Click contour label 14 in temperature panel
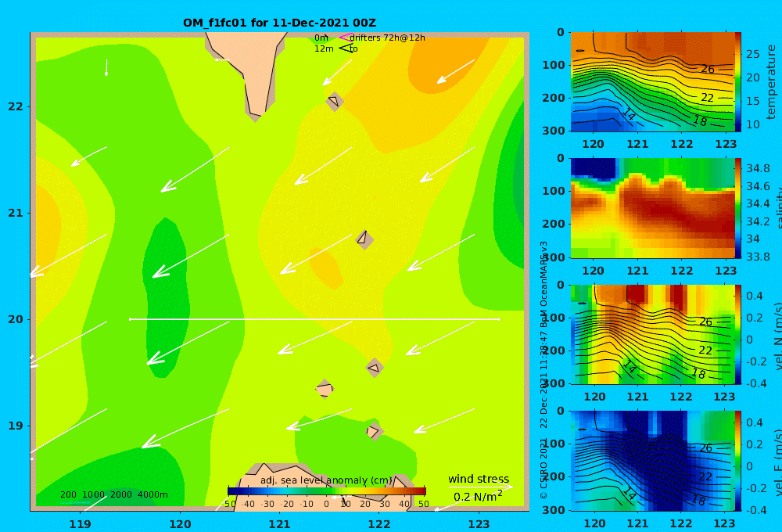Screen dimensions: 782x532 pyautogui.click(x=629, y=115)
